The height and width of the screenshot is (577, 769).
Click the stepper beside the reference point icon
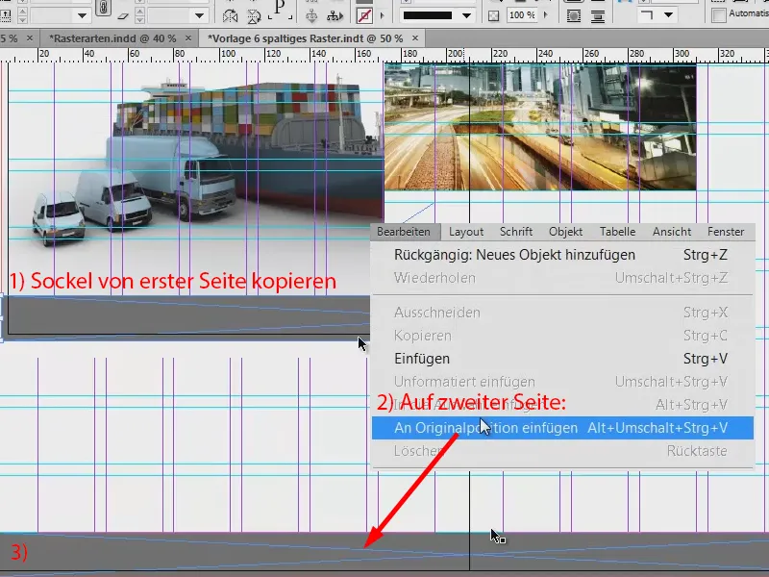click(x=22, y=15)
